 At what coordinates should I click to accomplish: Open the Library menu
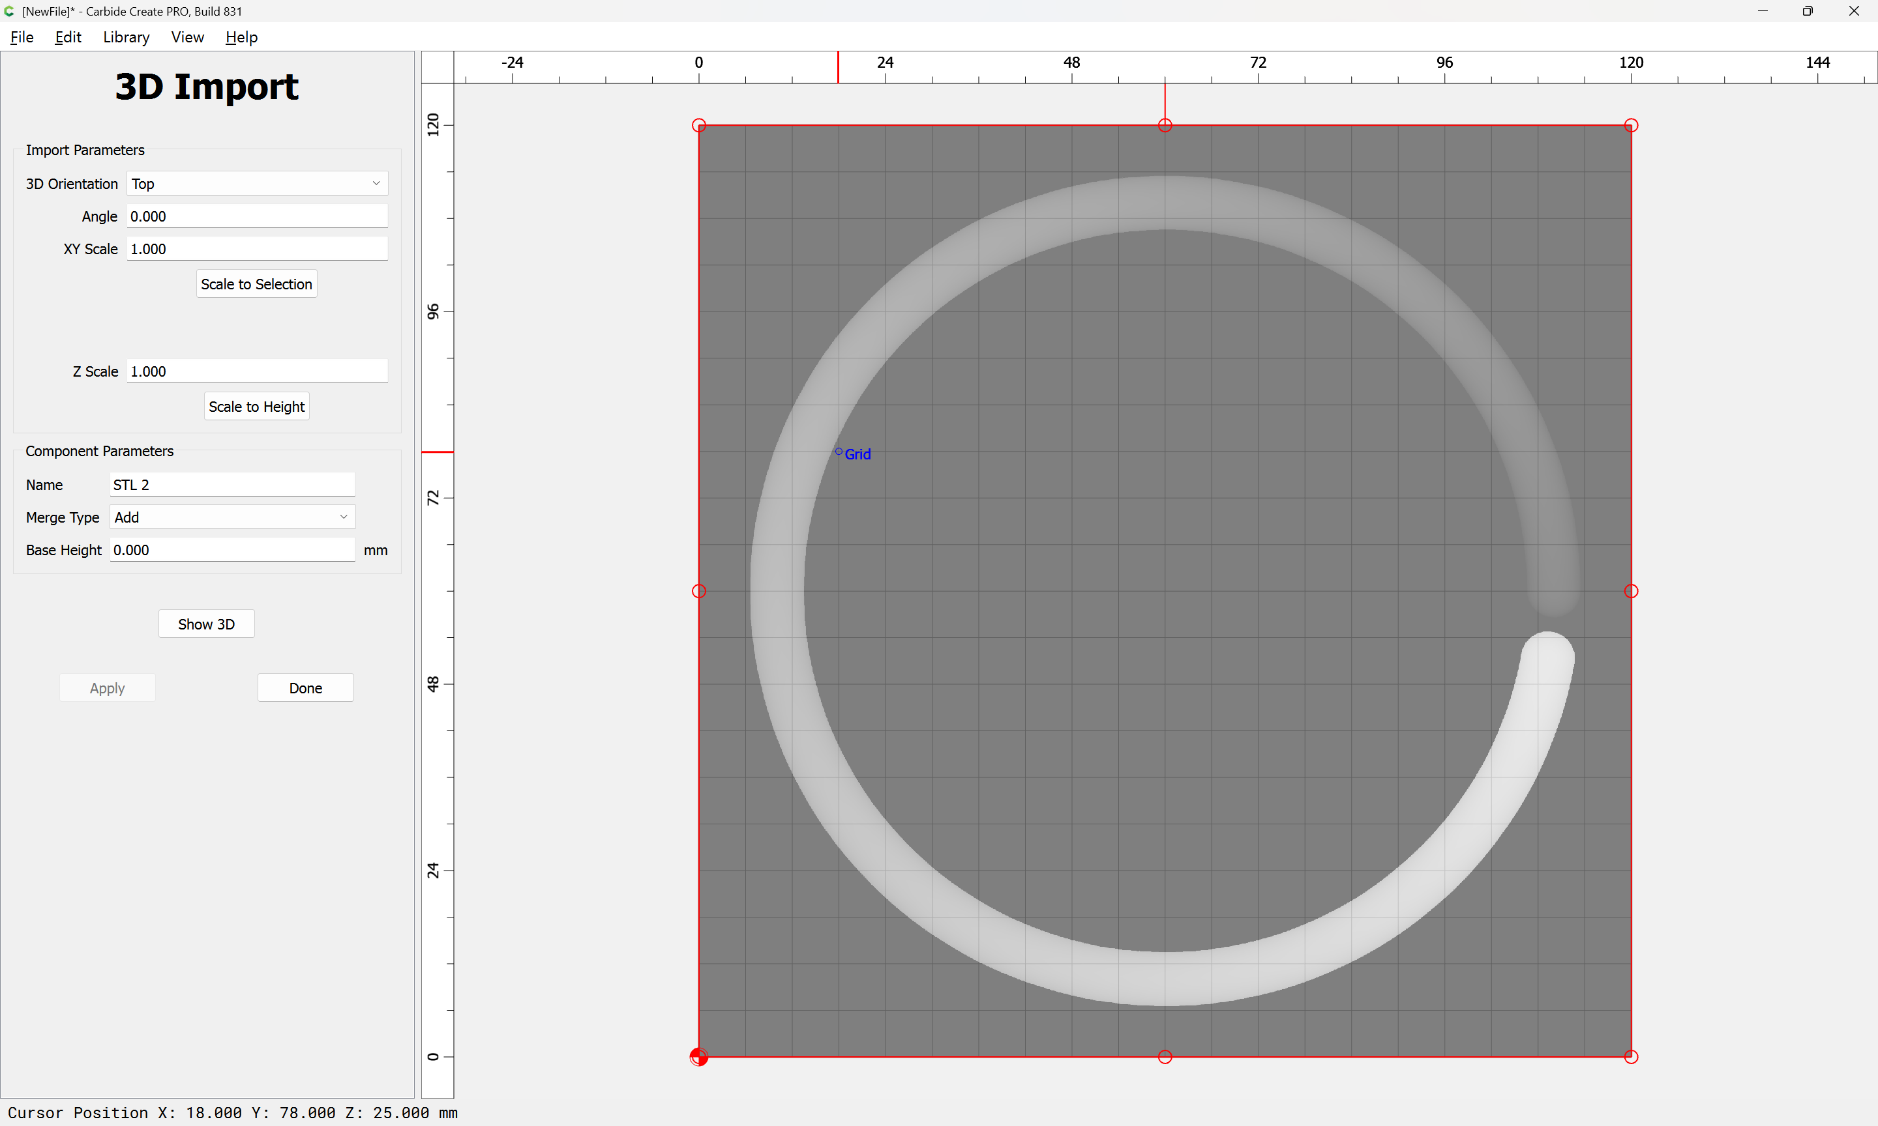126,37
